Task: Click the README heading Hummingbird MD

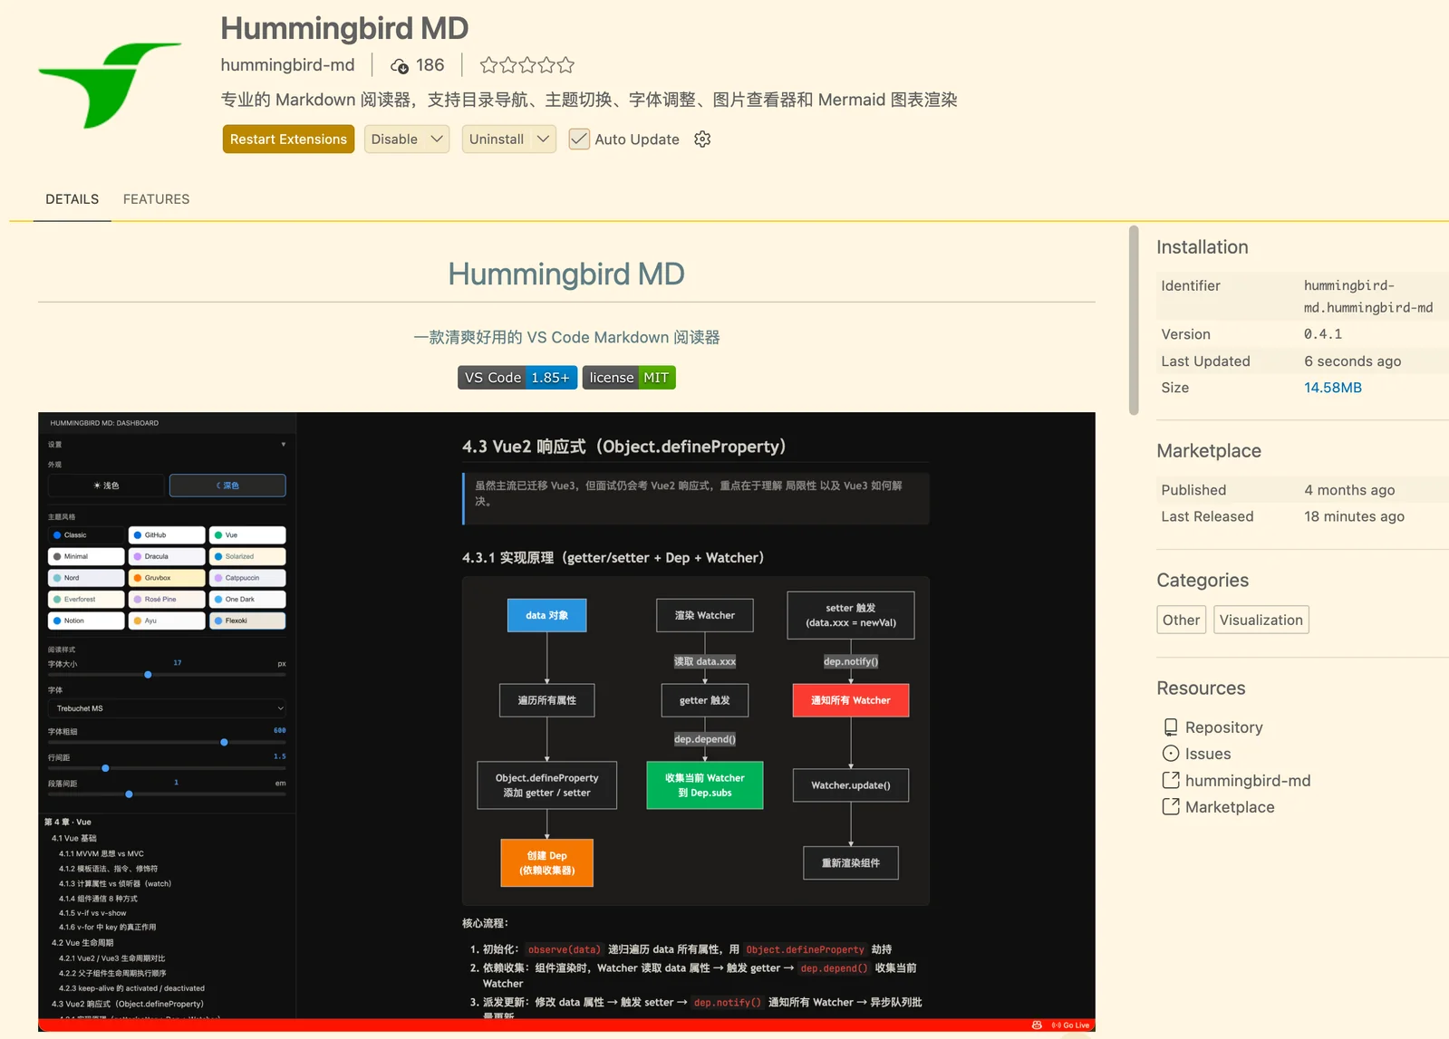Action: [566, 274]
